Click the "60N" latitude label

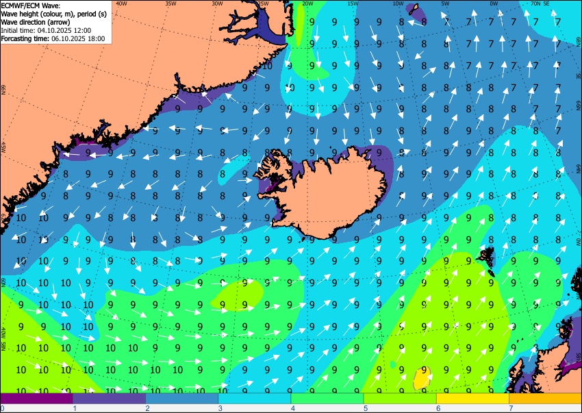click(3, 282)
